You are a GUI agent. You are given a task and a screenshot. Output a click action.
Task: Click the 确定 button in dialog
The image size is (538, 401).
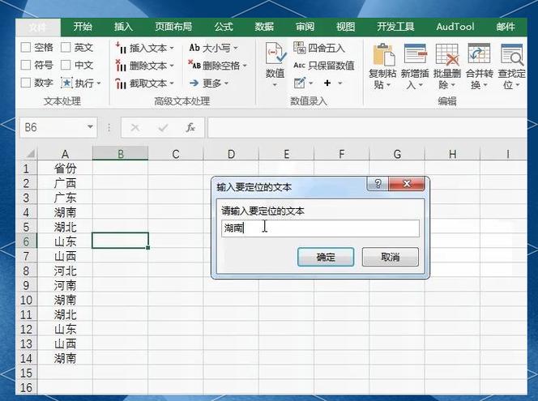coord(326,257)
